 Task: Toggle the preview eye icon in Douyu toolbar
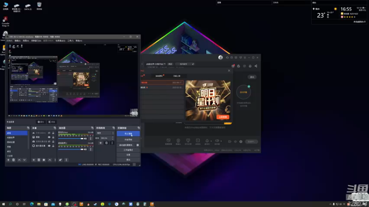click(235, 142)
